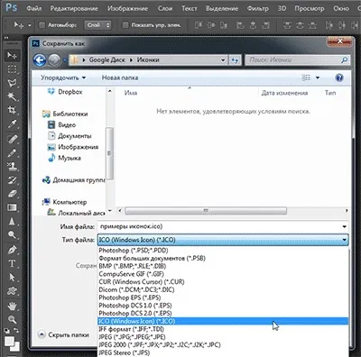The image size is (361, 357).
Task: Open the Редактирование menu
Action: click(x=74, y=8)
